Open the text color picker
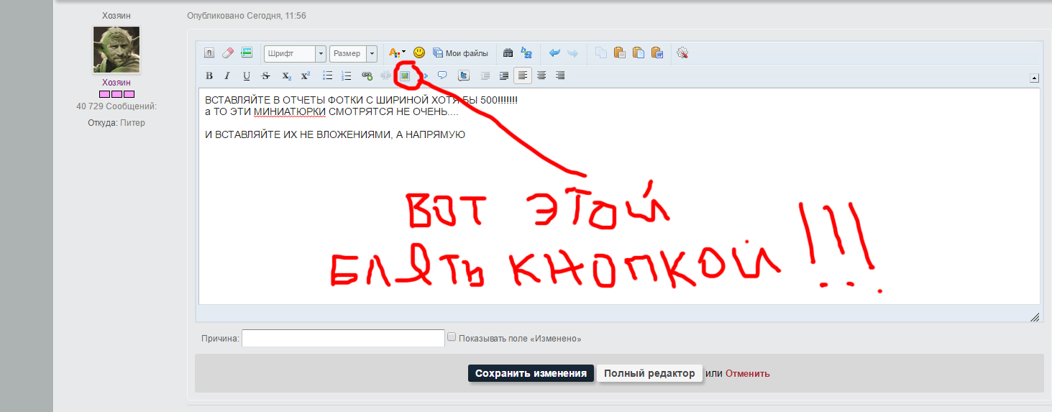1052x412 pixels. pos(397,52)
